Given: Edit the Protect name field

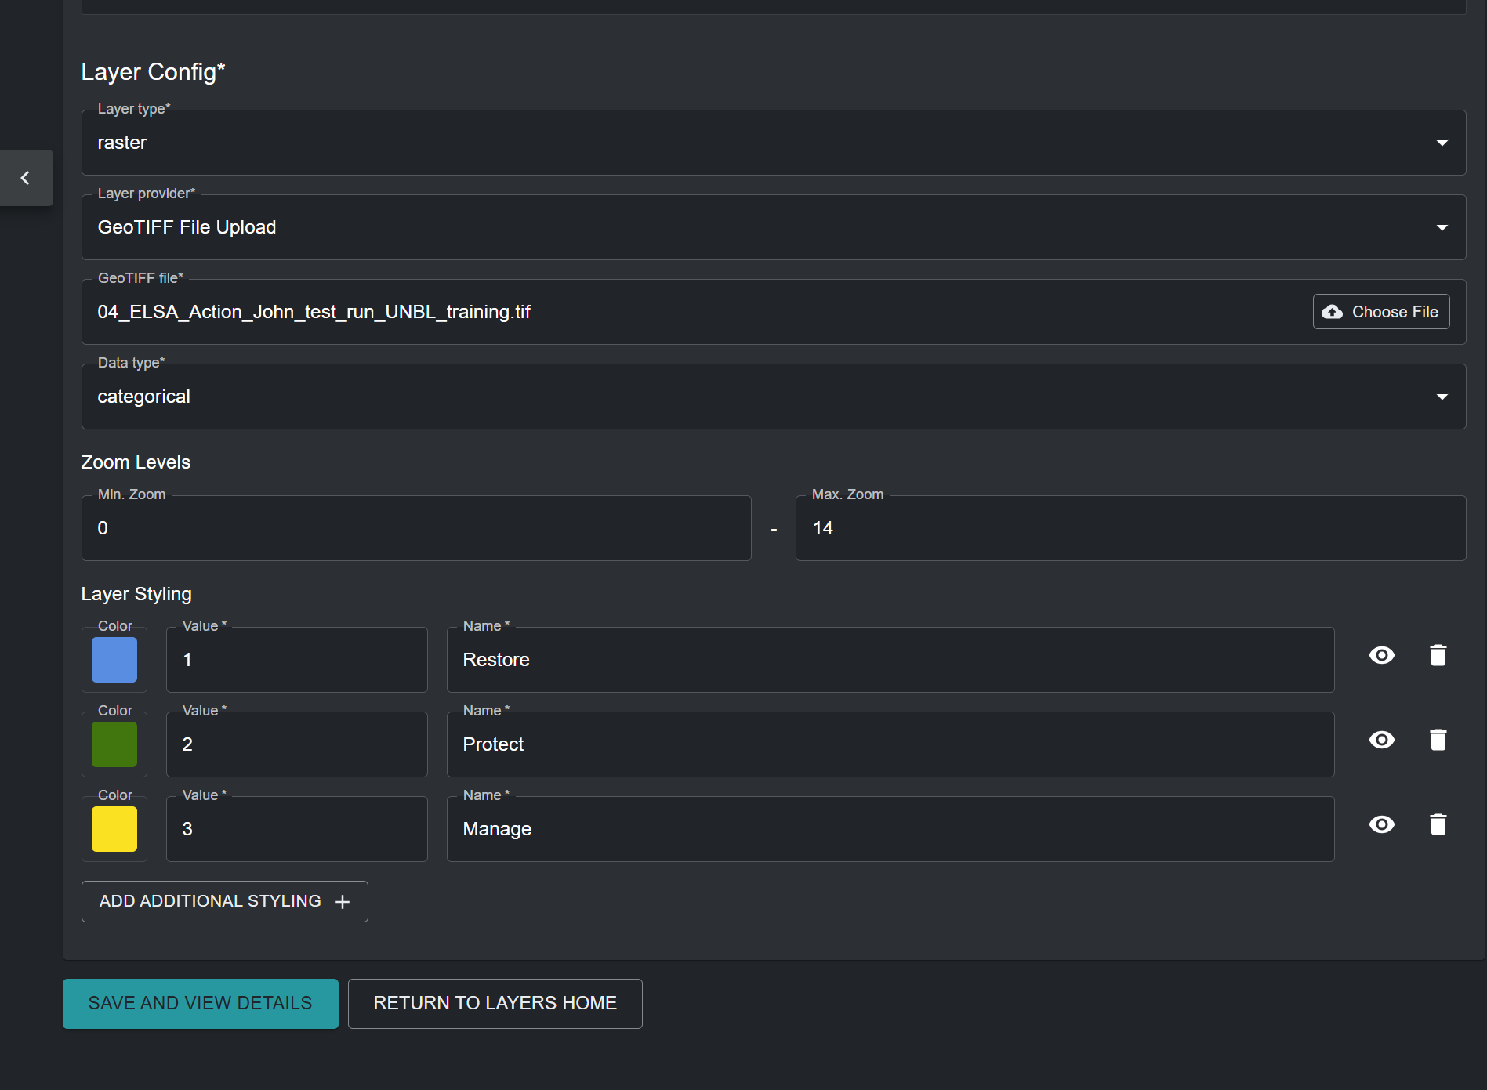Looking at the screenshot, I should (x=890, y=744).
